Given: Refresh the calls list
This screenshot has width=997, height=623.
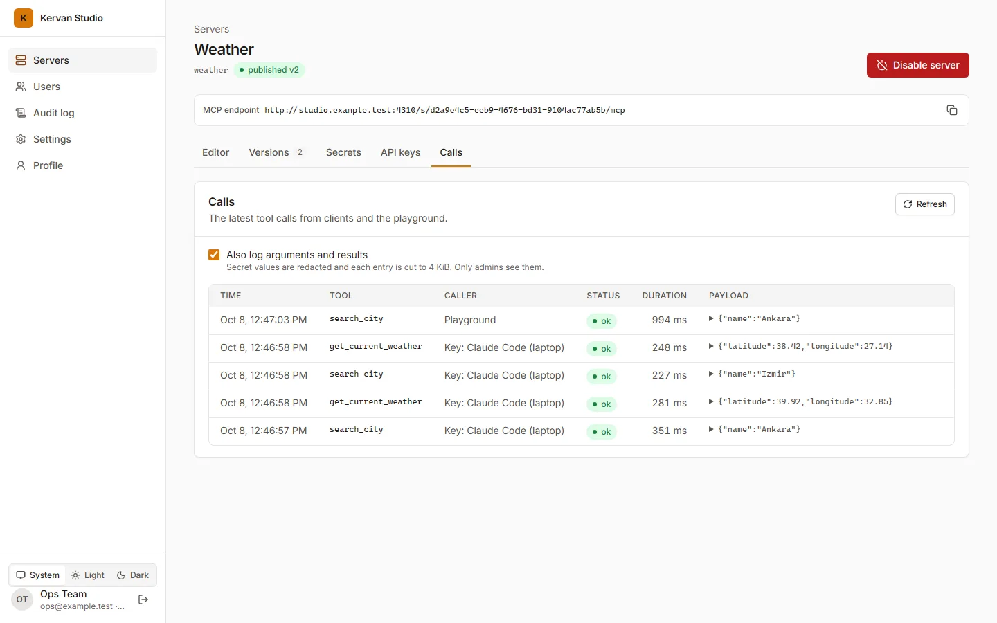Looking at the screenshot, I should 924,204.
